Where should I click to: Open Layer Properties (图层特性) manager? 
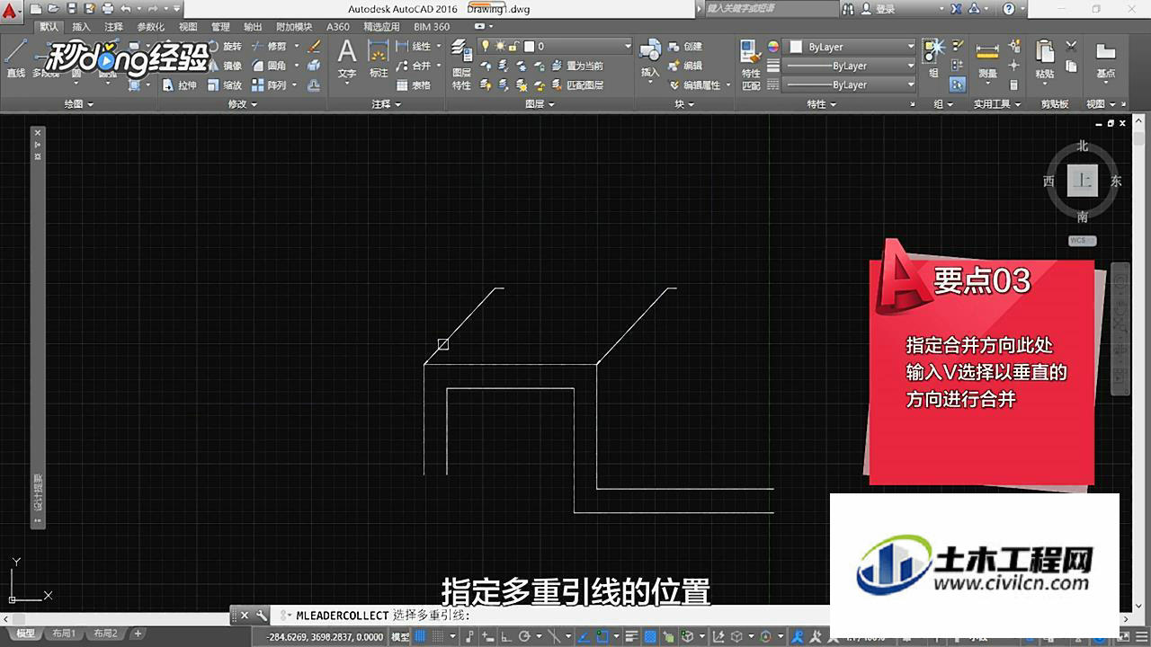click(461, 65)
